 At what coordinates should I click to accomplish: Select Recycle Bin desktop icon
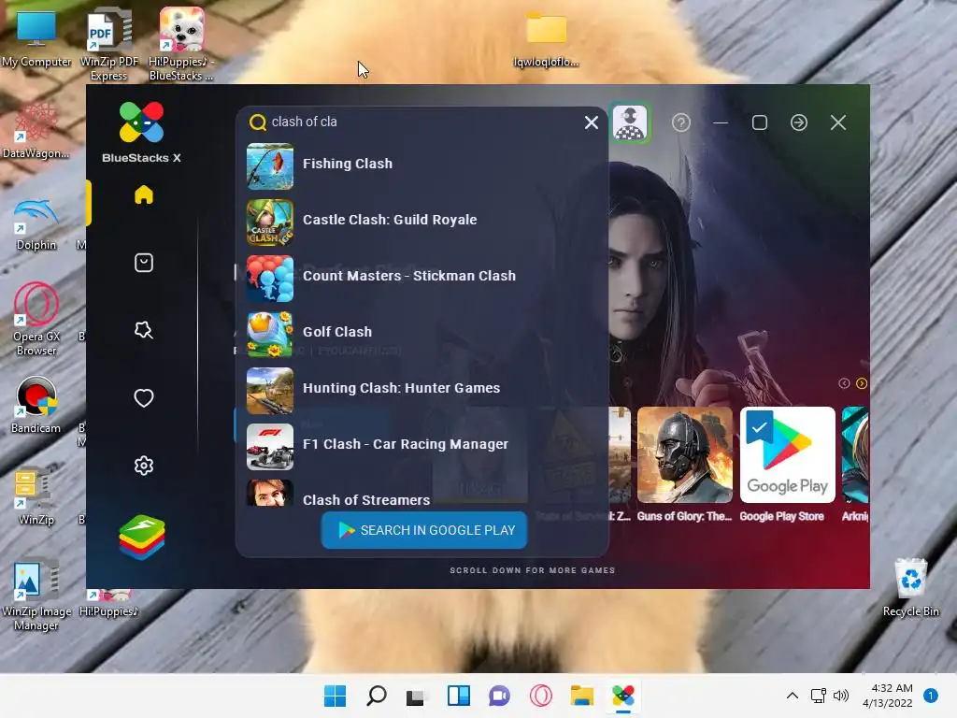point(910,587)
